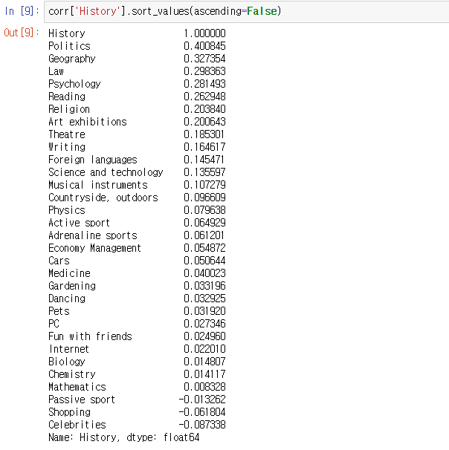Select the Pets row label
This screenshot has height=450, width=449.
59,311
